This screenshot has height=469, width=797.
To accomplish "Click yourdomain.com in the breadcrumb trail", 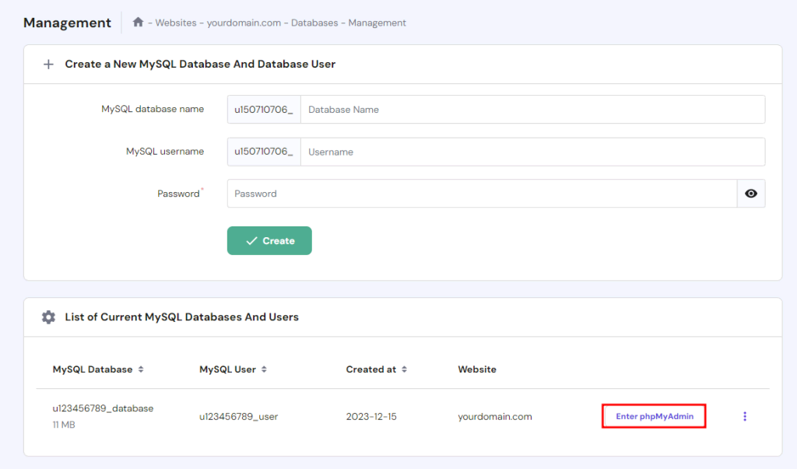I will 241,23.
